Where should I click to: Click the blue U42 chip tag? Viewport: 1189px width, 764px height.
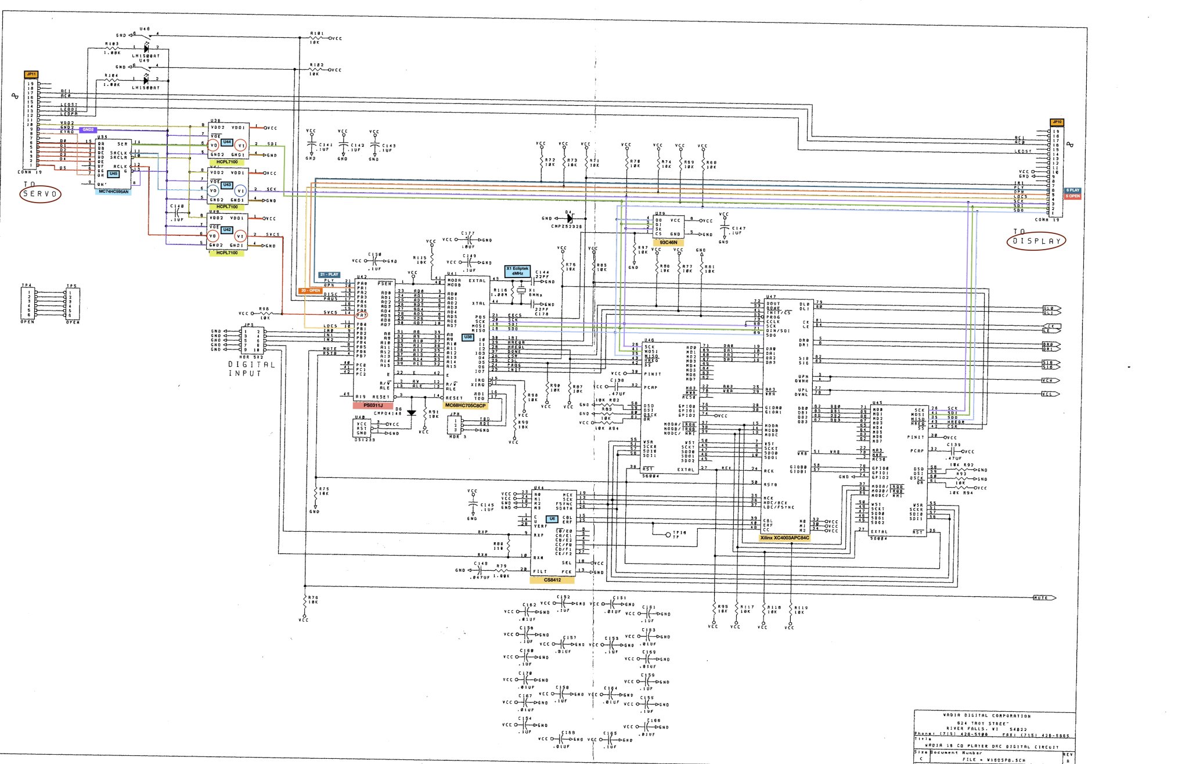(x=227, y=230)
